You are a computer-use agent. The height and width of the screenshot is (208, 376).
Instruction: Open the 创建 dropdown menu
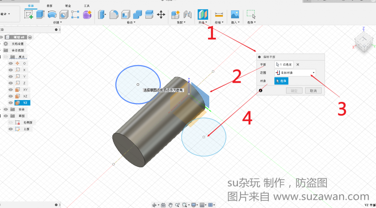coord(58,22)
